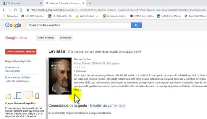The height and width of the screenshot is (119, 207).
Task: Click the Write review button
Action: tap(66, 38)
